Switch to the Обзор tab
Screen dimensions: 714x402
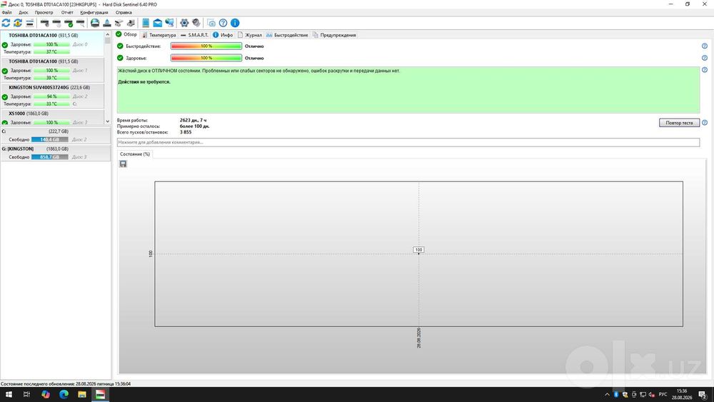[x=126, y=34]
